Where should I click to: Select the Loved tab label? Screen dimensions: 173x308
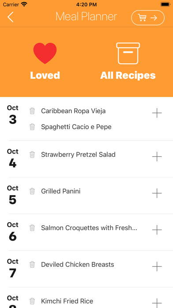point(45,75)
